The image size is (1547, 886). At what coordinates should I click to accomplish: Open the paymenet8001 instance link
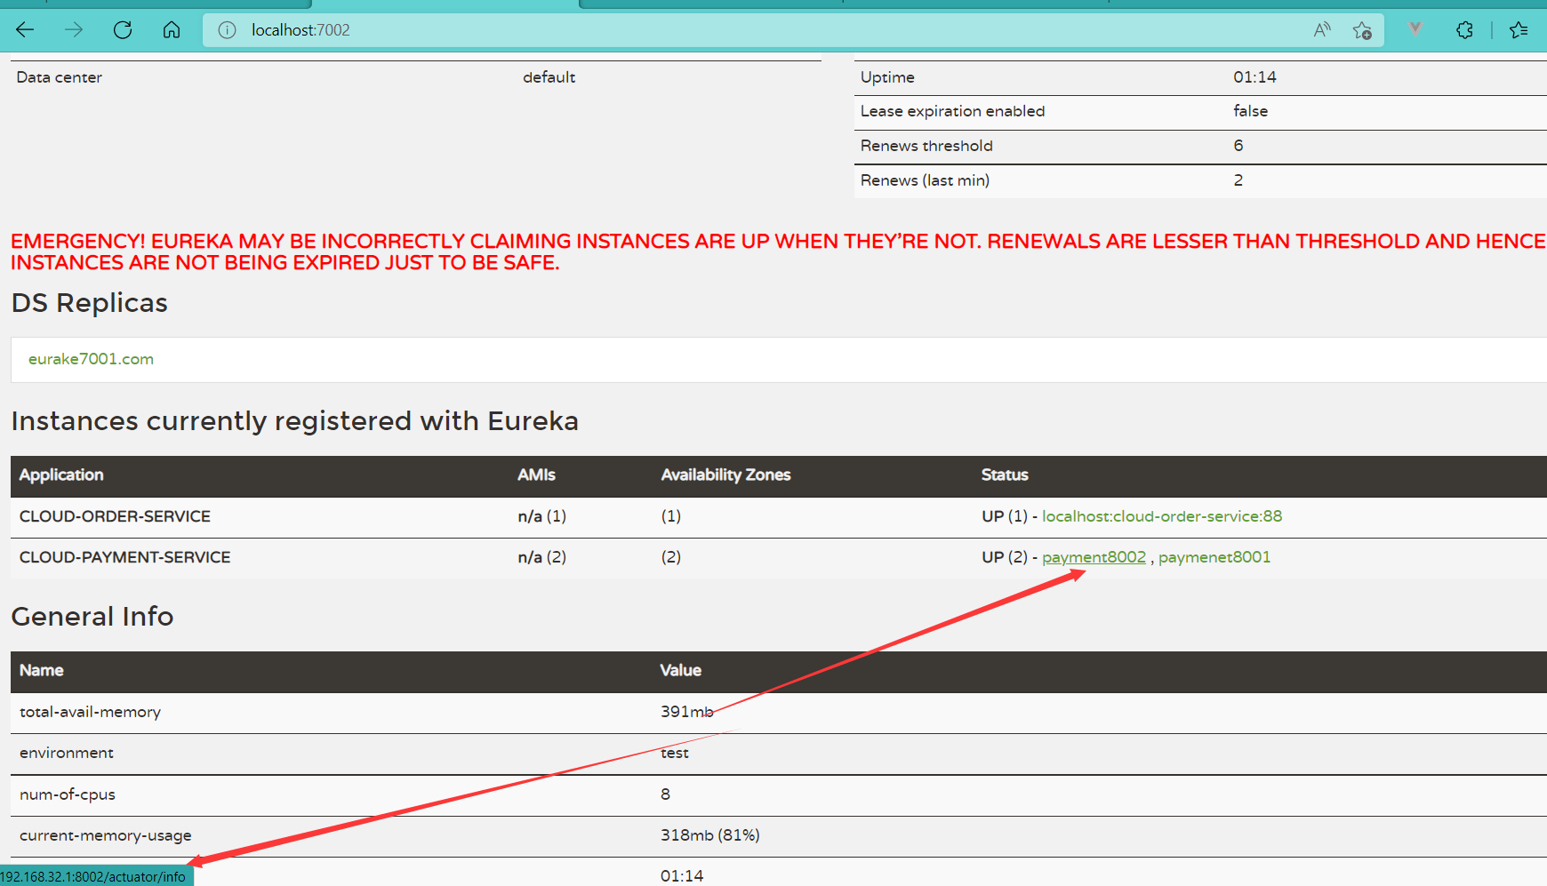[1214, 557]
